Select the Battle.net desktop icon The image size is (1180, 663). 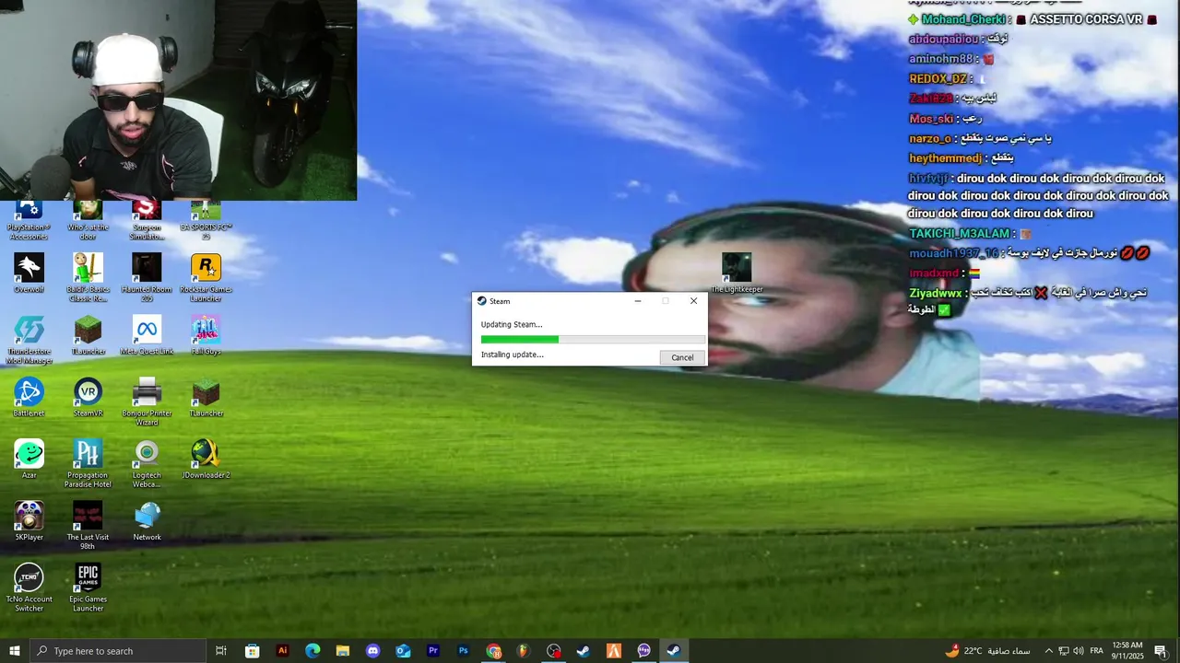(29, 397)
